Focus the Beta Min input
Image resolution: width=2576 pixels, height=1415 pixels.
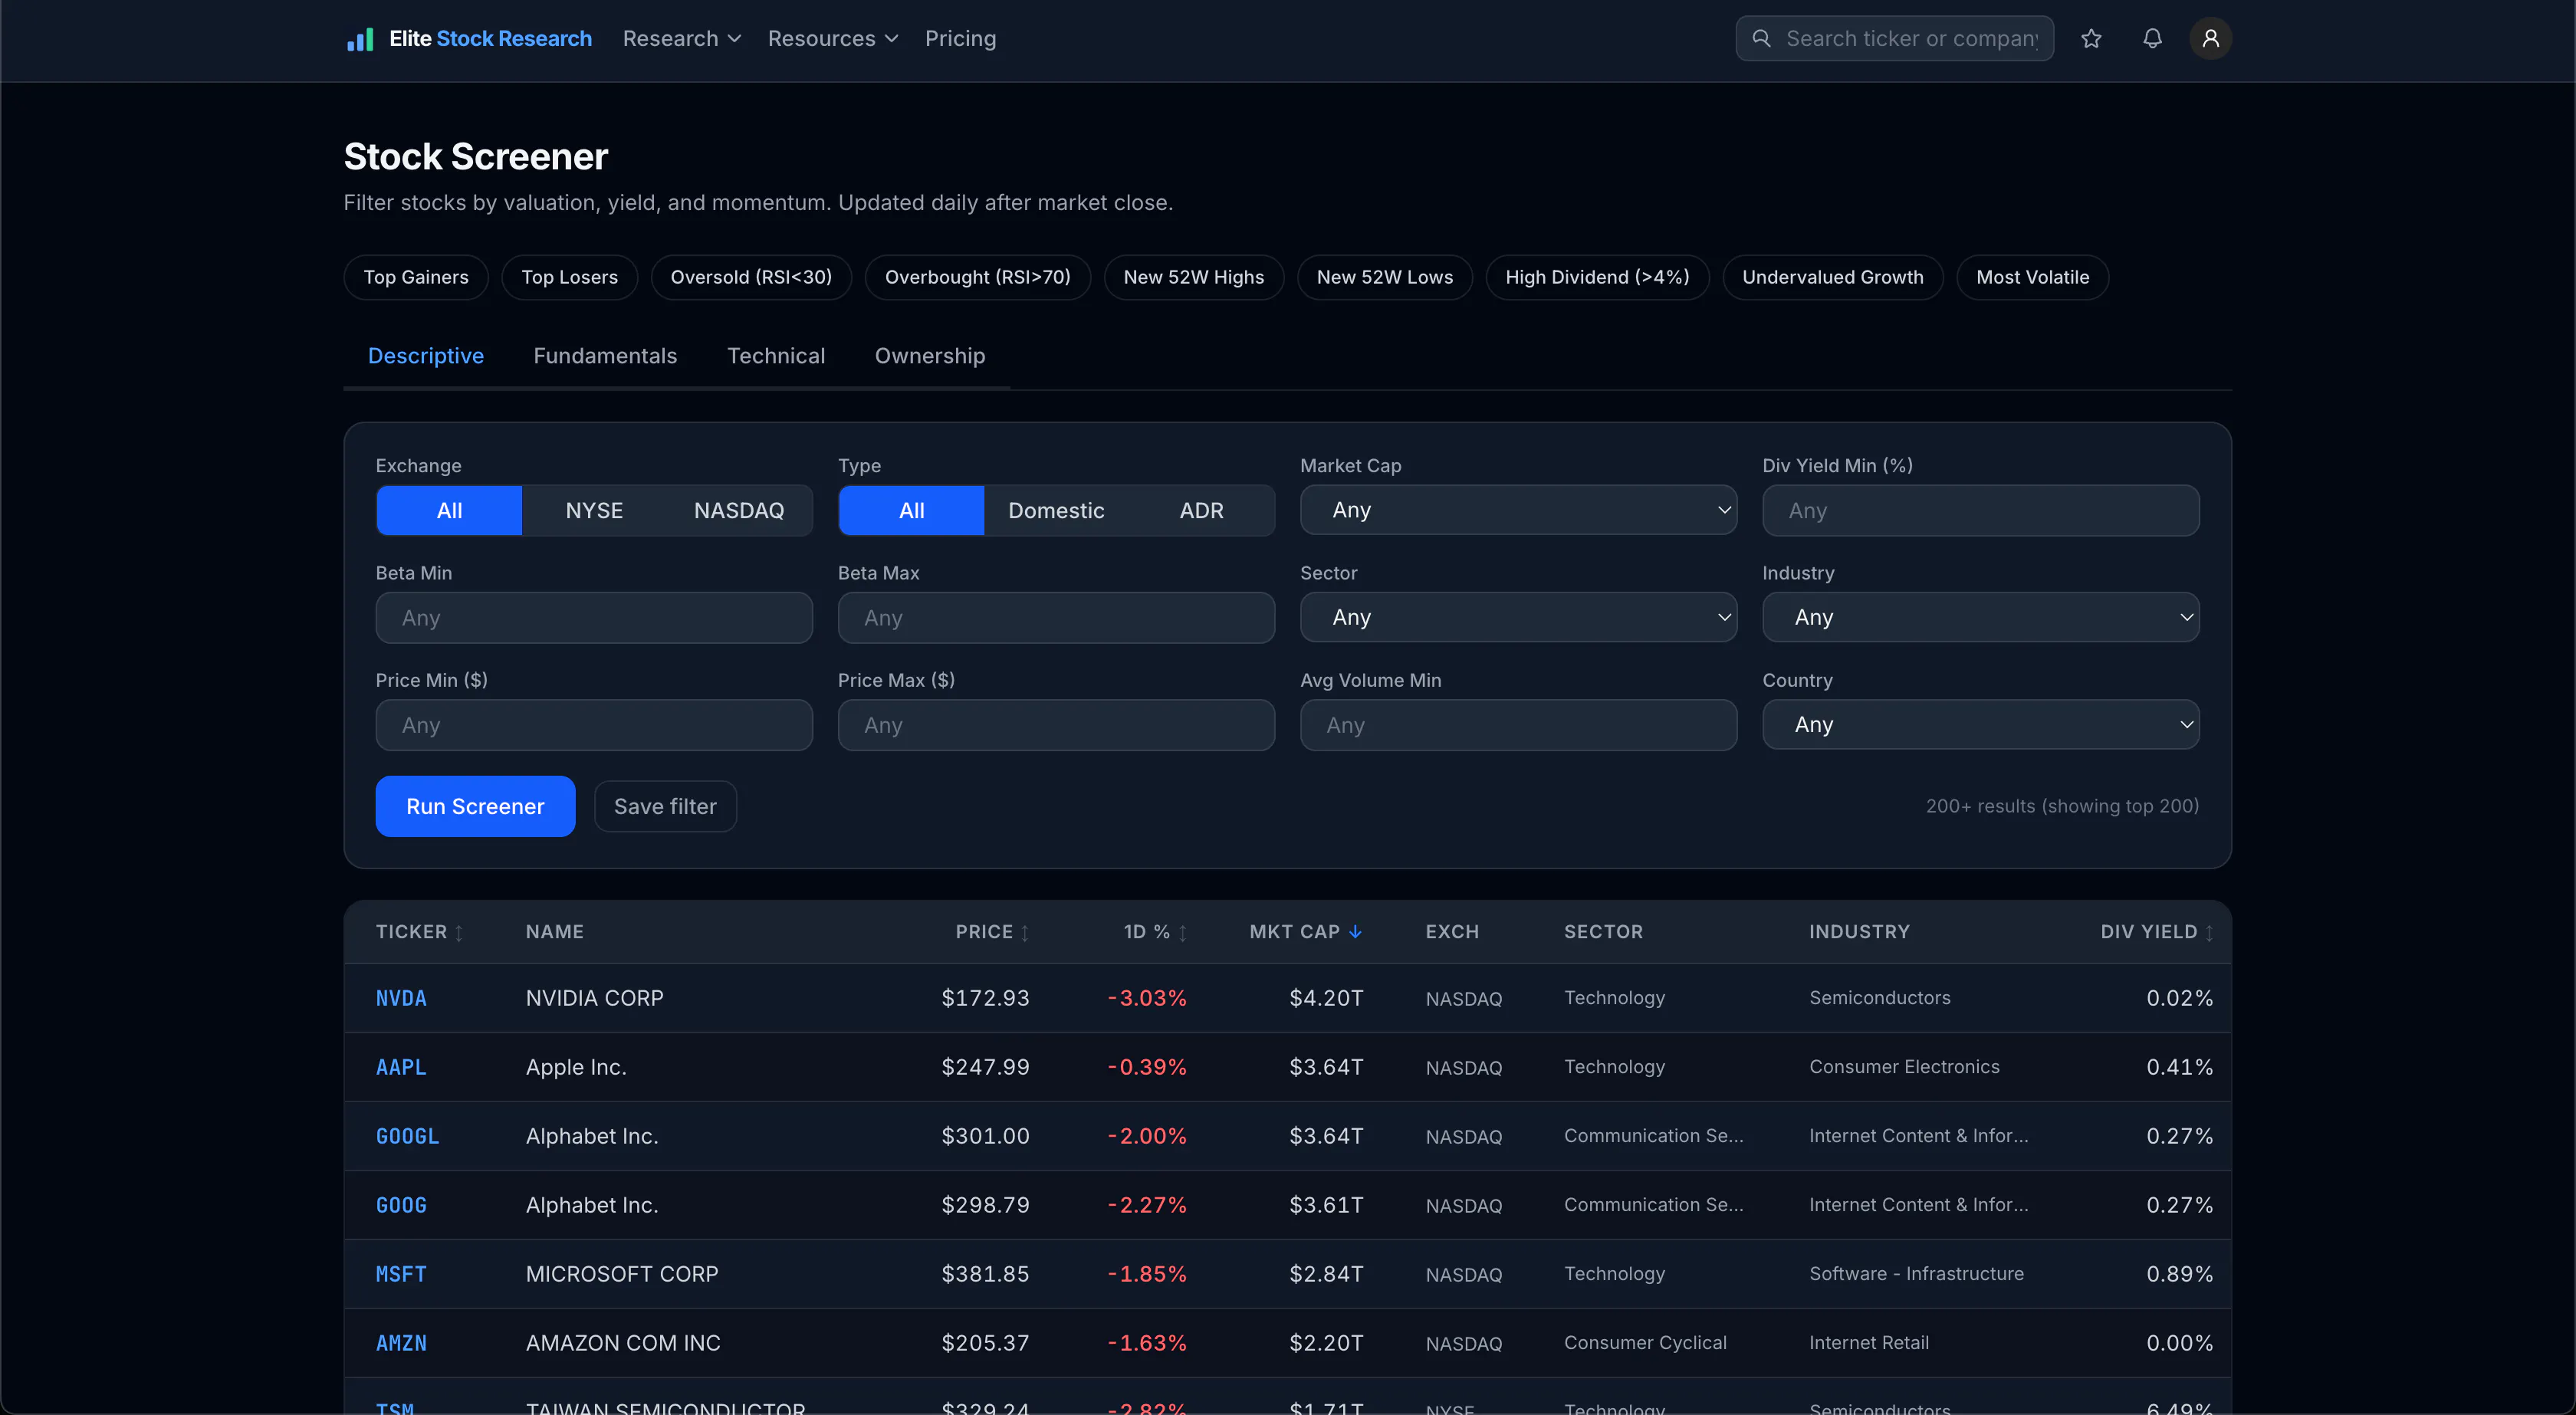[x=594, y=617]
